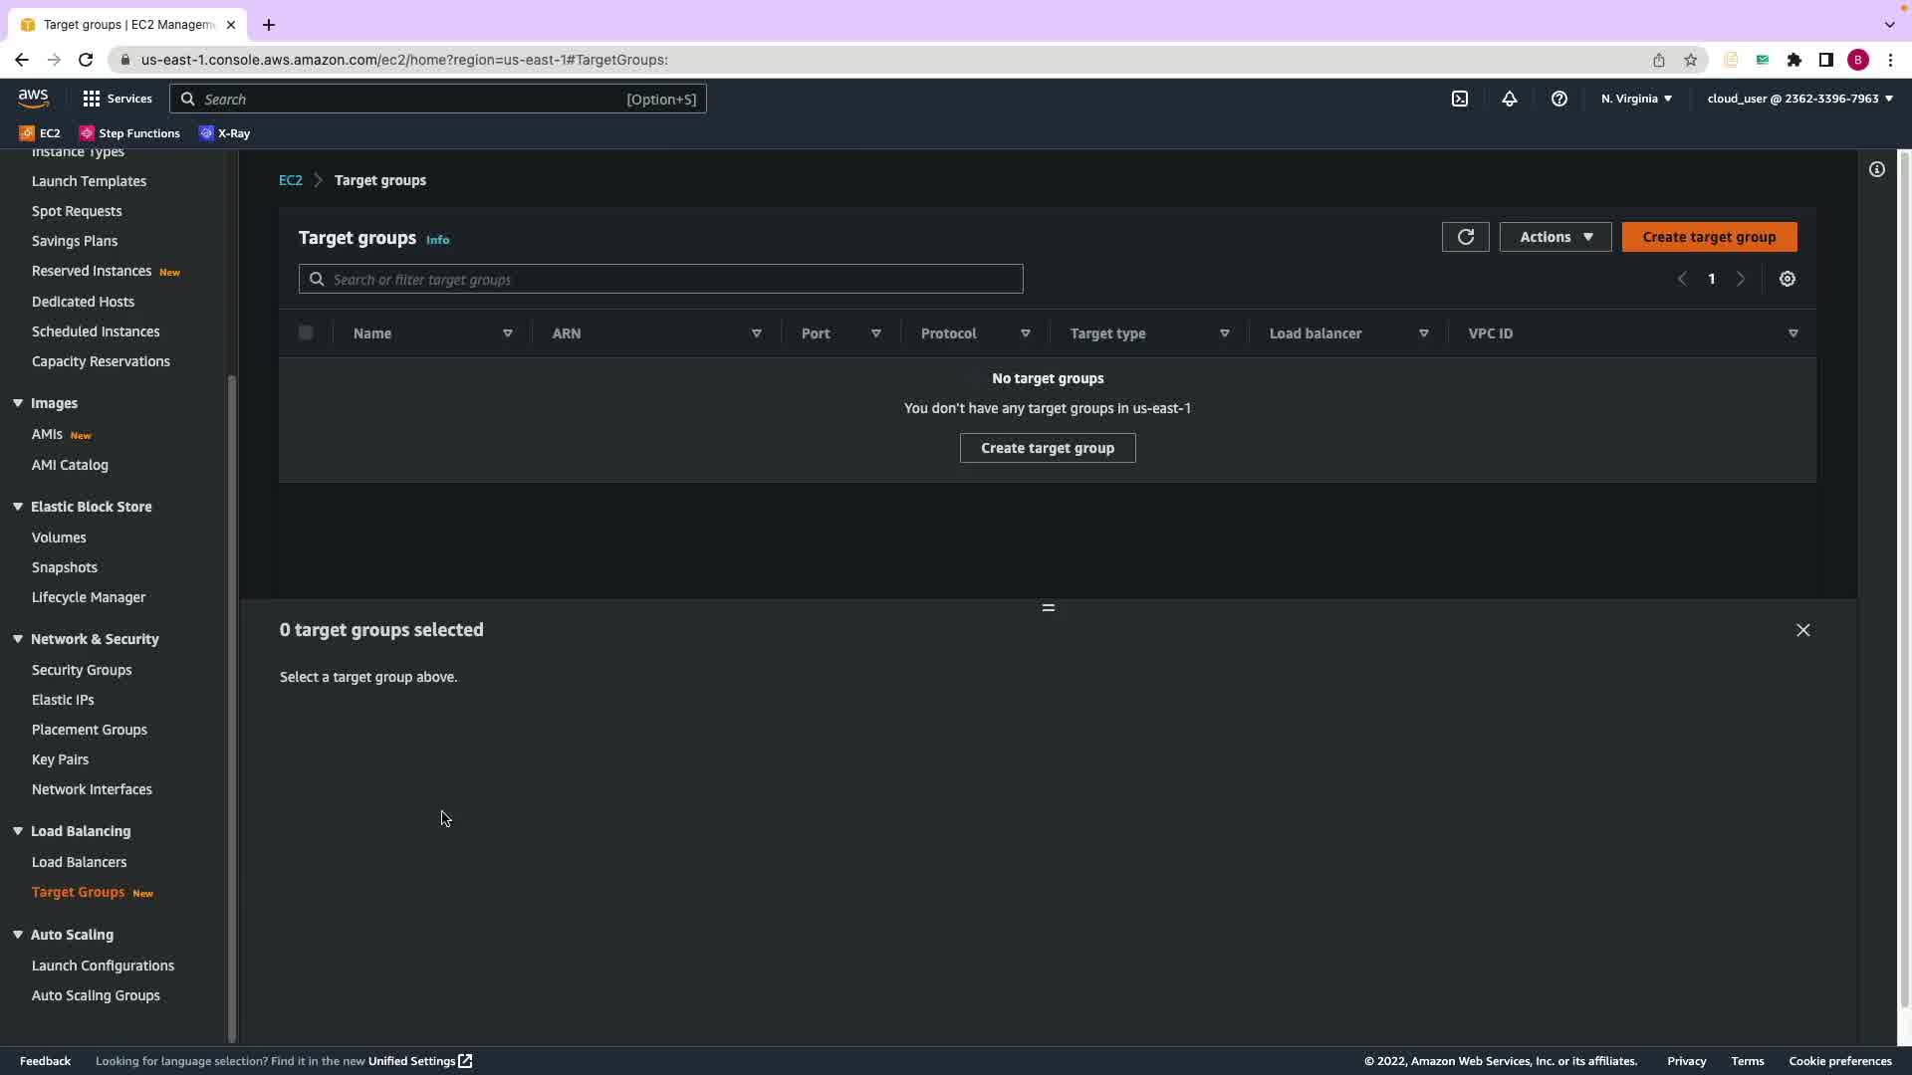Close the target group details panel
This screenshot has height=1075, width=1912.
point(1803,630)
